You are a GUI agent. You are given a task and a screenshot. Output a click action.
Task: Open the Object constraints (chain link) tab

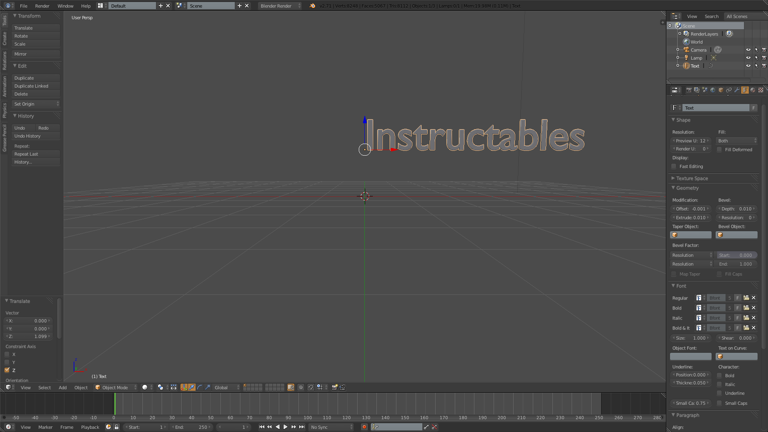coord(729,90)
